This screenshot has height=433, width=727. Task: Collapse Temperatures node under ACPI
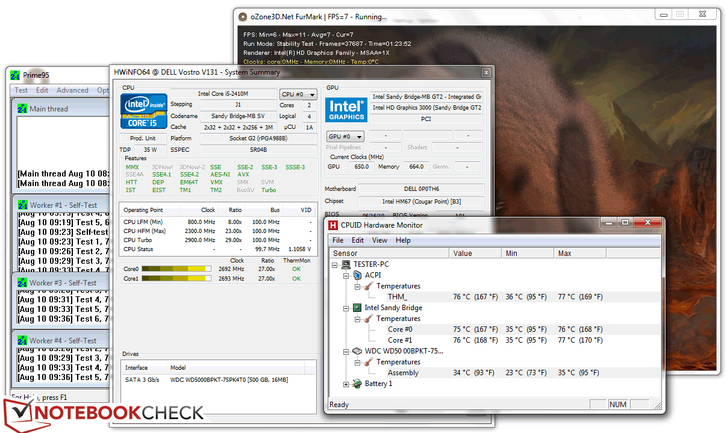(357, 286)
